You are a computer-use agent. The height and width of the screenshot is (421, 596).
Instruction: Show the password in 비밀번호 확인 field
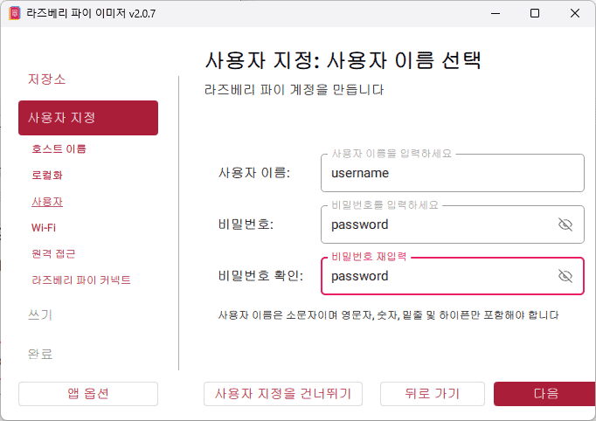565,276
